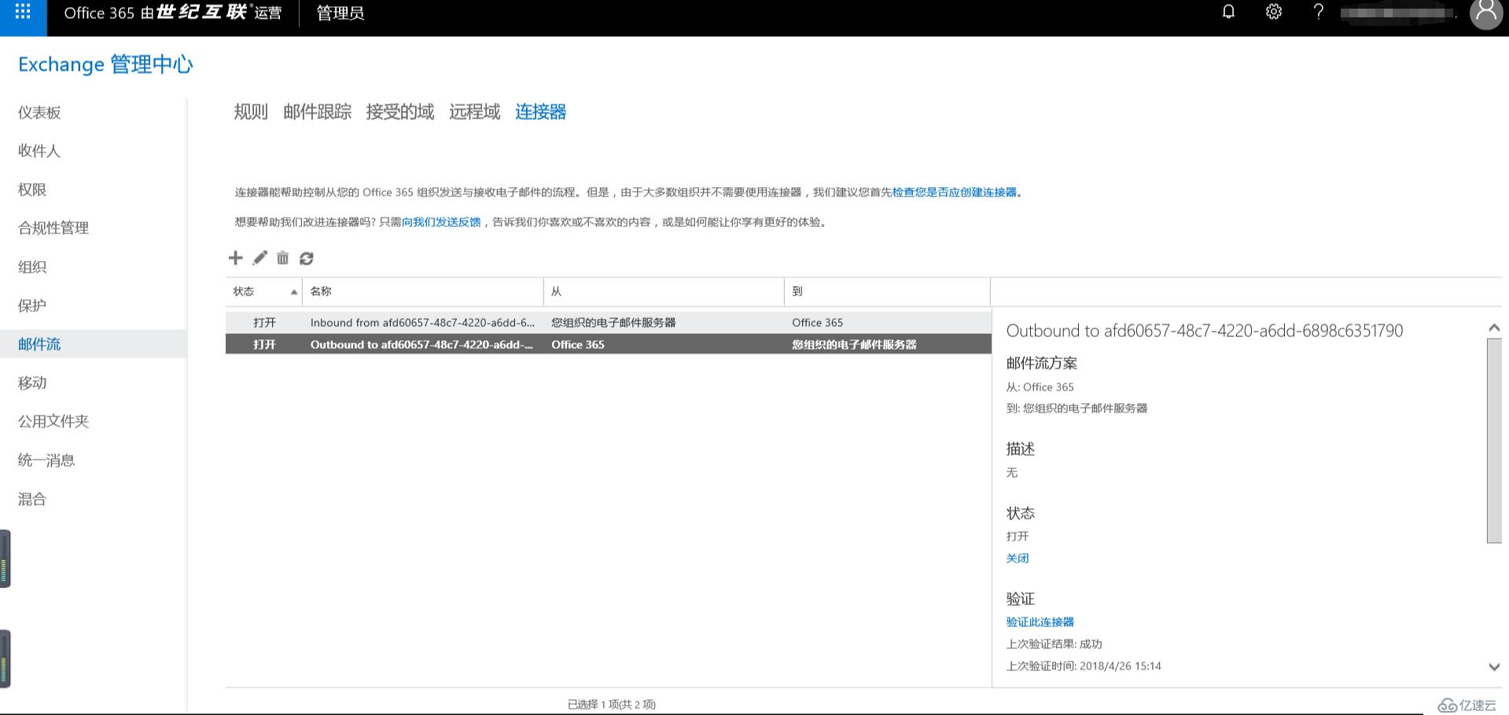1509x715 pixels.
Task: Click the details pane scrollbar thumb
Action: [1494, 440]
